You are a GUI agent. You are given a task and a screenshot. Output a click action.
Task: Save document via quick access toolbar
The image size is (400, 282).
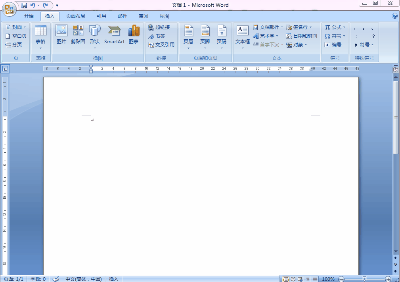click(x=24, y=6)
